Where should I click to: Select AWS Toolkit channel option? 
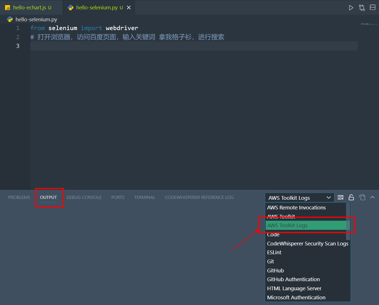point(306,216)
